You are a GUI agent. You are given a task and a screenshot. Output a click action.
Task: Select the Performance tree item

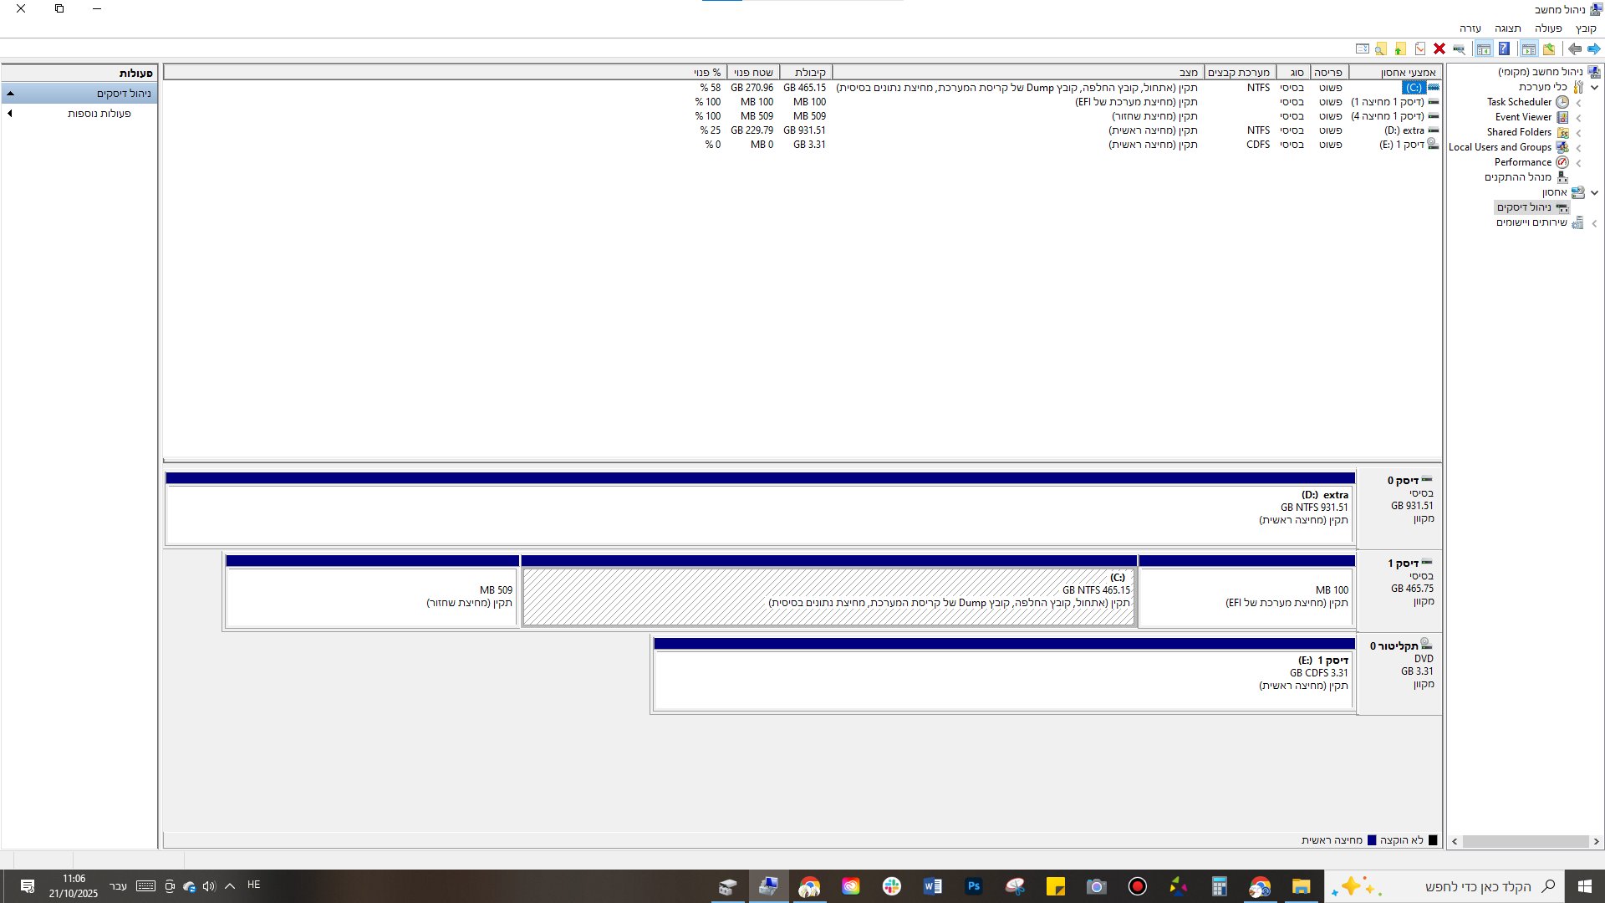[x=1522, y=162]
